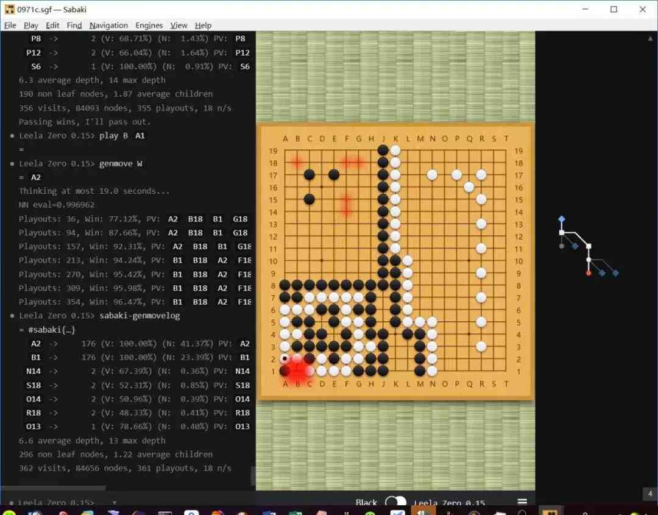Expand the '#sabaki{…}' console response
The height and width of the screenshot is (515, 658).
pos(51,330)
